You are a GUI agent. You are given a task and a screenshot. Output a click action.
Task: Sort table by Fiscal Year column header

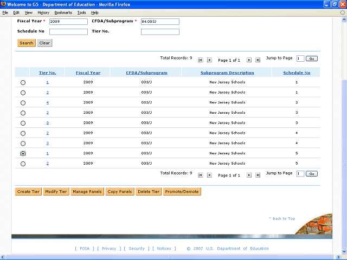88,73
